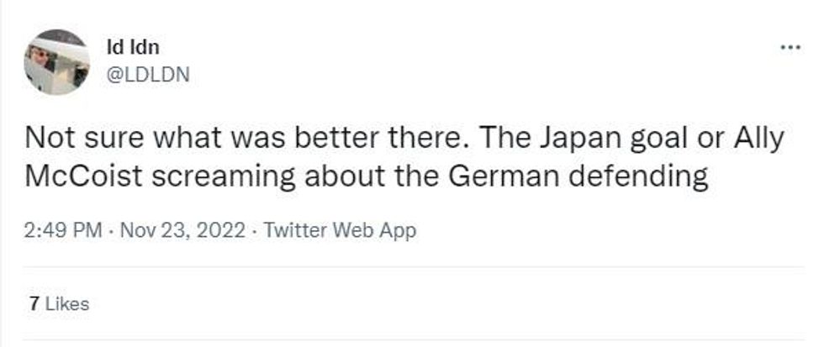Click the @LDLDN handle
The image size is (824, 347).
click(148, 75)
